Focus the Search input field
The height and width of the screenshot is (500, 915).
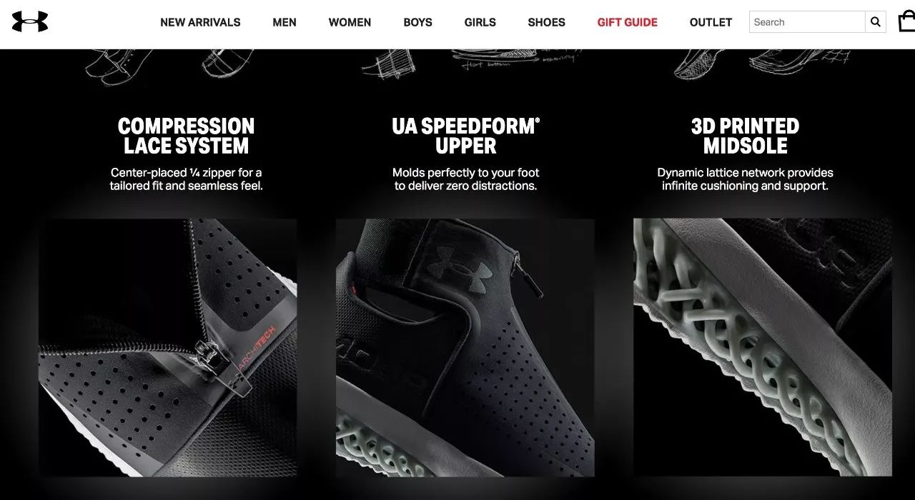[807, 22]
